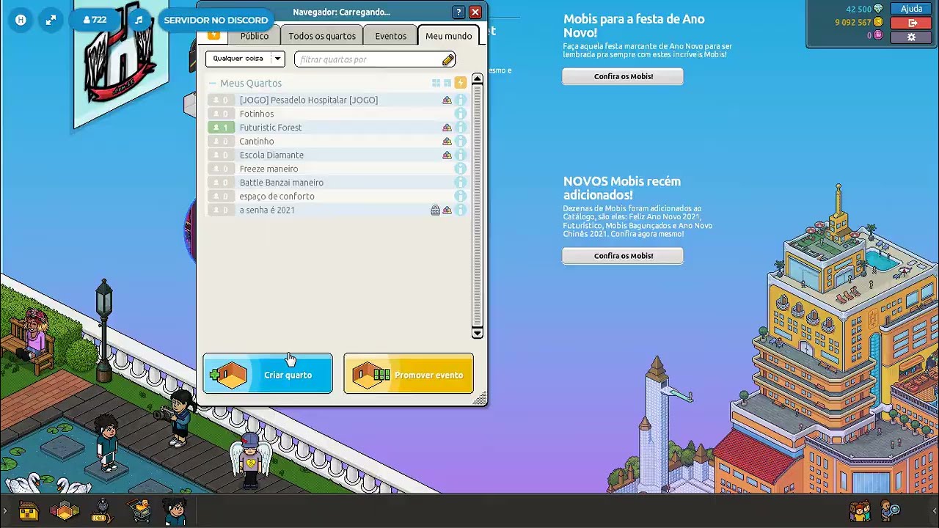Screen dimensions: 939x528
Task: Show info for Freeze maneiro room
Action: (461, 169)
